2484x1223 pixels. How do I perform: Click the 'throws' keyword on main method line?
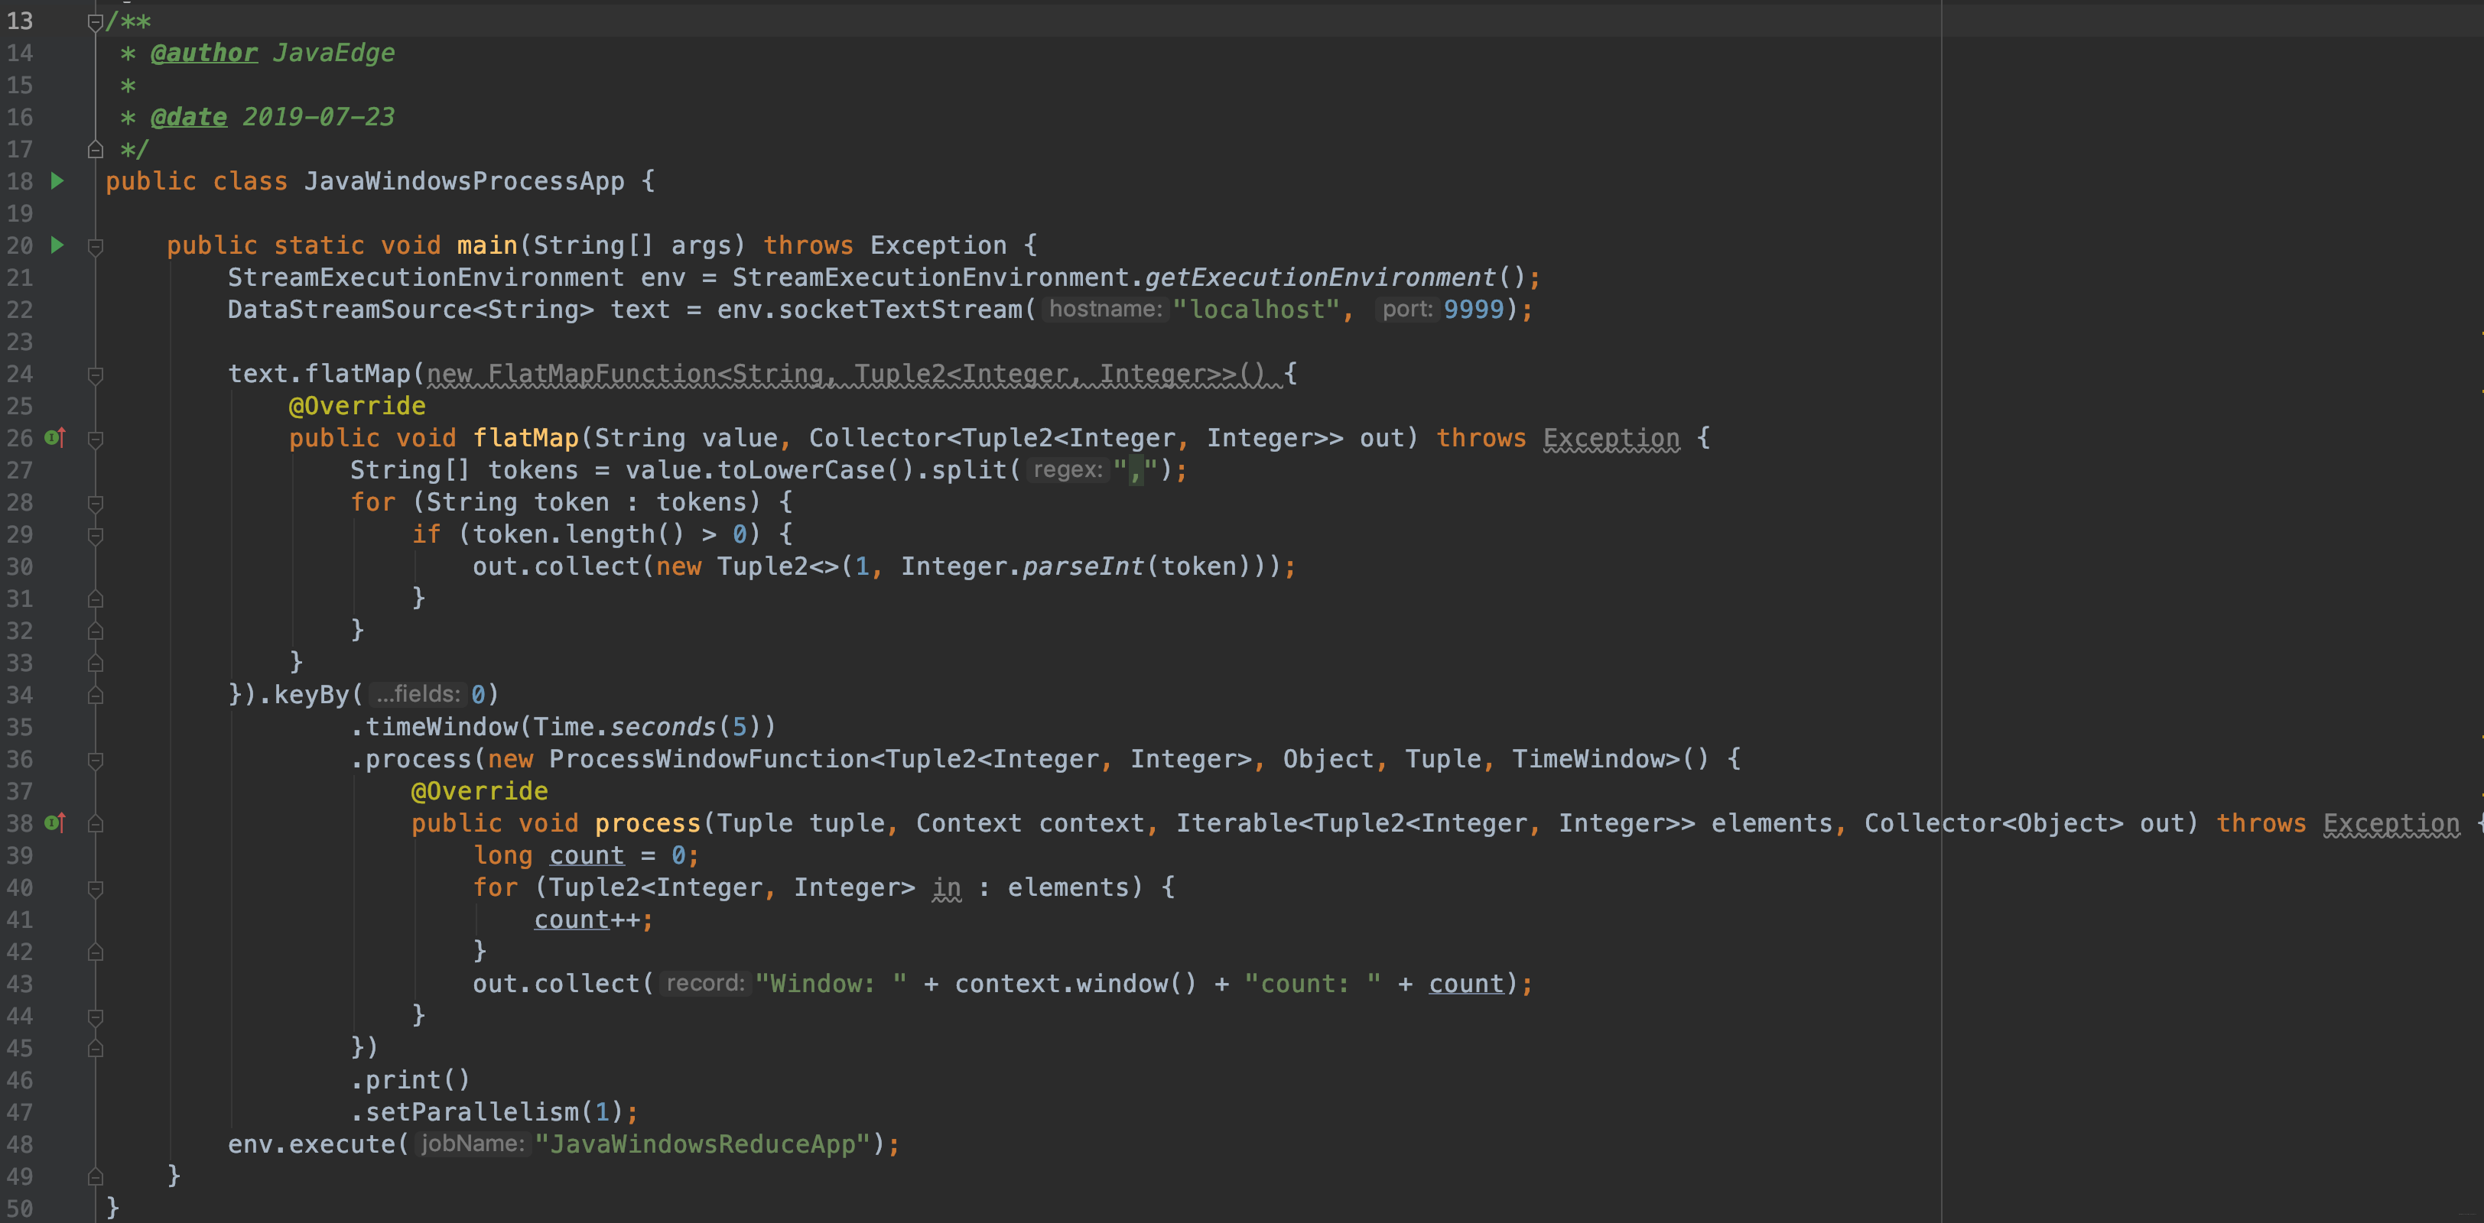pyautogui.click(x=808, y=246)
